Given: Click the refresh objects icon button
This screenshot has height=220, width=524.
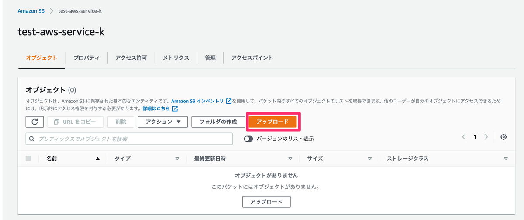Looking at the screenshot, I should pyautogui.click(x=34, y=122).
